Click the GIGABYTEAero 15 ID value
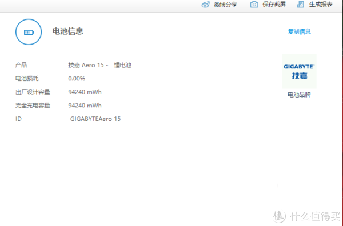This screenshot has height=226, width=343. (x=95, y=119)
